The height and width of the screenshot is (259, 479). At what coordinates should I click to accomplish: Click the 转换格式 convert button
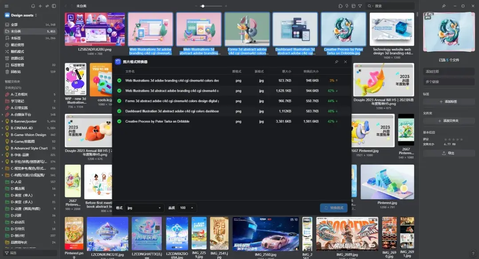(334, 208)
